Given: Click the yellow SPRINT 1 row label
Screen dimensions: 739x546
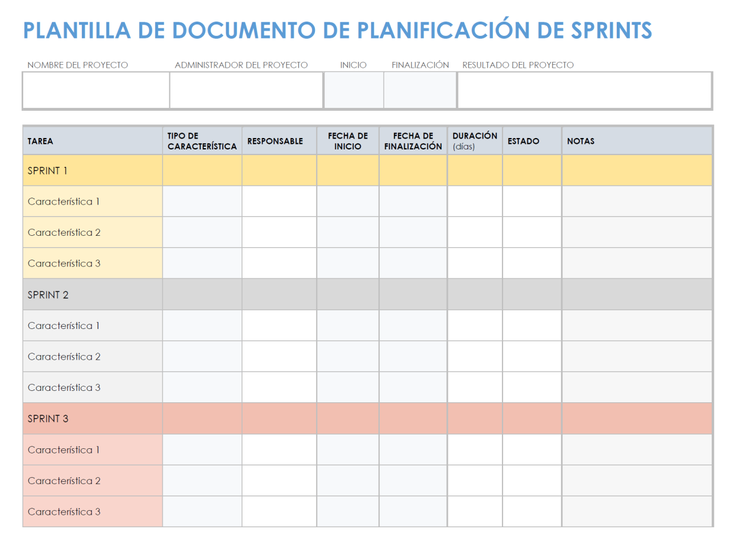Looking at the screenshot, I should pyautogui.click(x=48, y=171).
